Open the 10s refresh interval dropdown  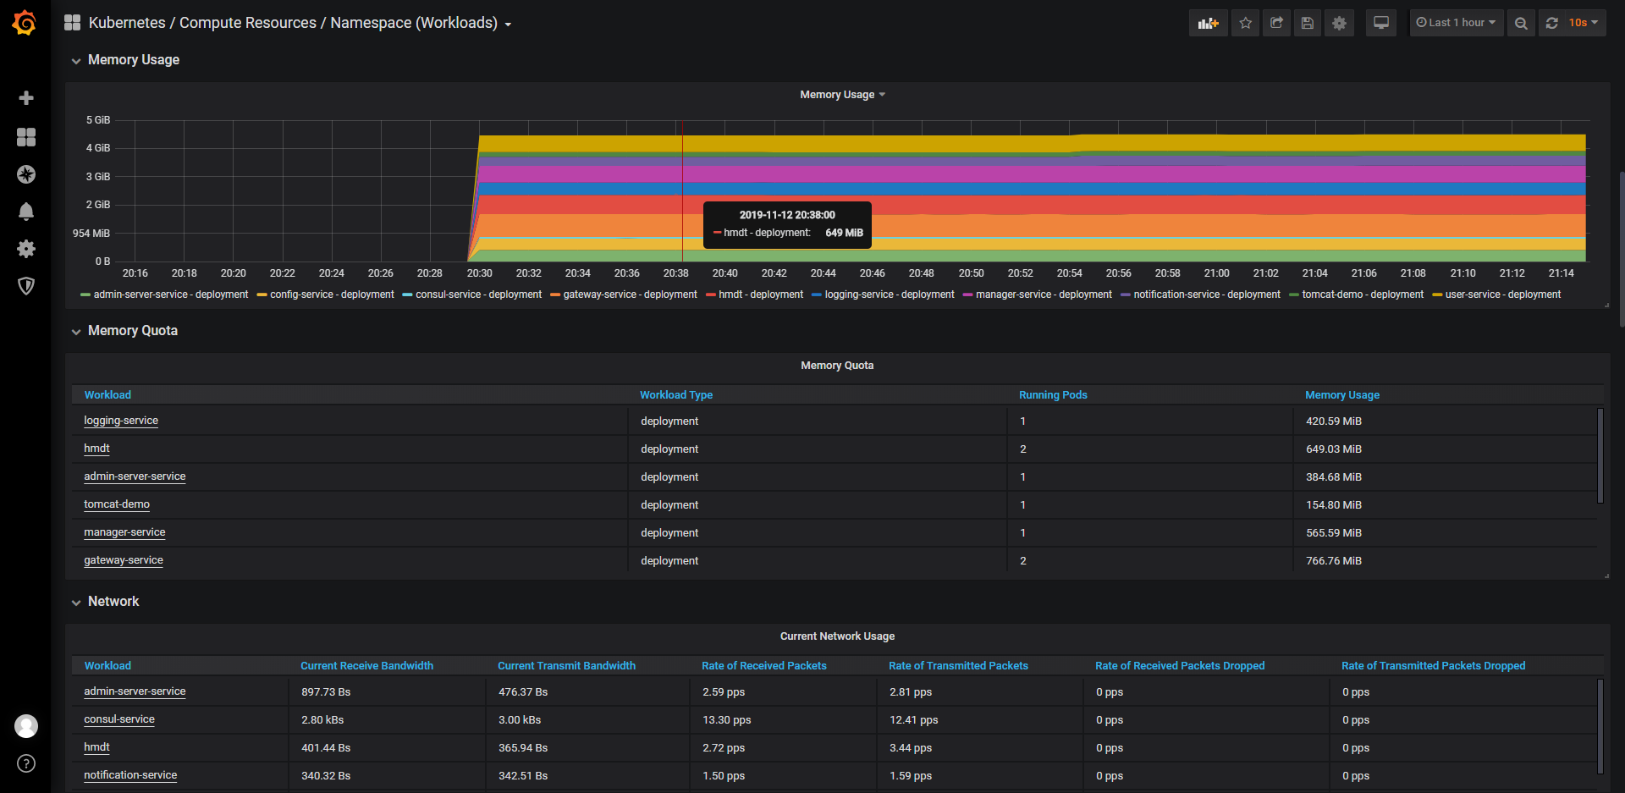click(x=1582, y=23)
